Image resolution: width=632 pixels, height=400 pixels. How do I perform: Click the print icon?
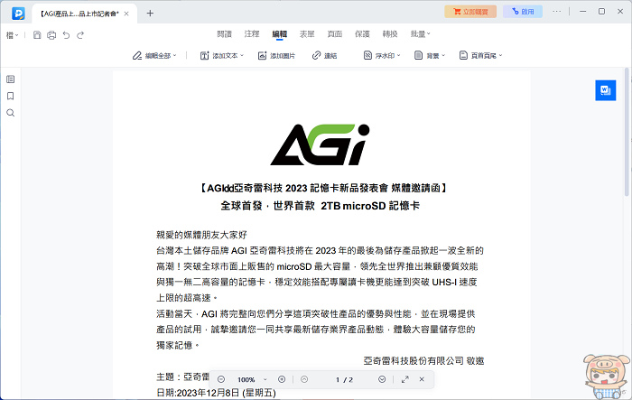51,35
